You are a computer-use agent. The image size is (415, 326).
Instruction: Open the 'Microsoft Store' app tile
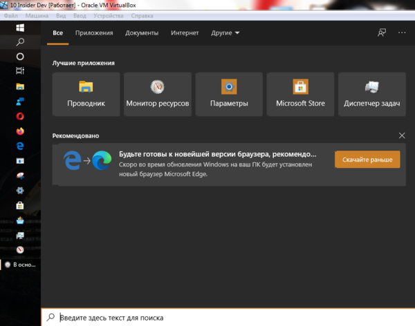[300, 94]
